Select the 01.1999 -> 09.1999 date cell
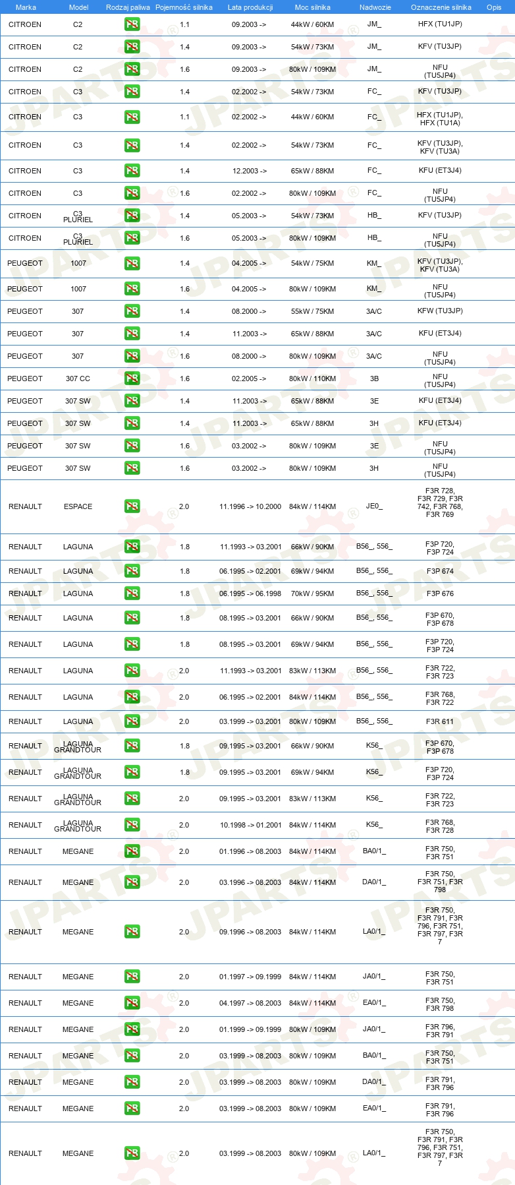The width and height of the screenshot is (515, 1185). coord(250,1029)
